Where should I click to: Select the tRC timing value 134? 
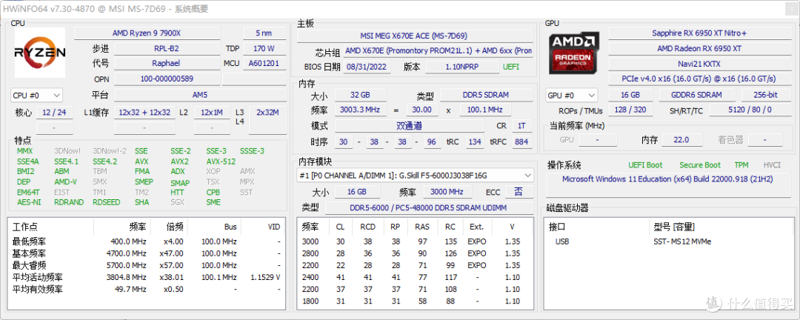(x=475, y=141)
